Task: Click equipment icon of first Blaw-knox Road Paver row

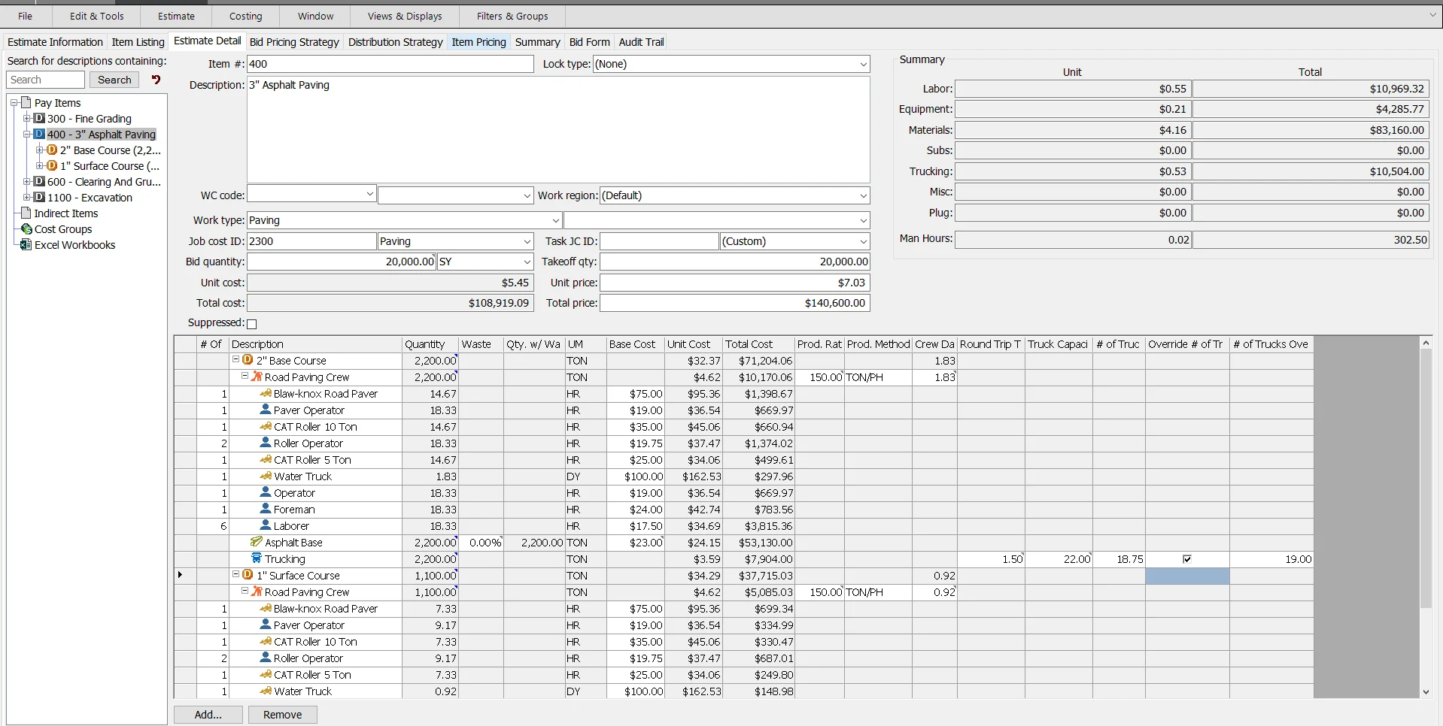Action: [266, 393]
